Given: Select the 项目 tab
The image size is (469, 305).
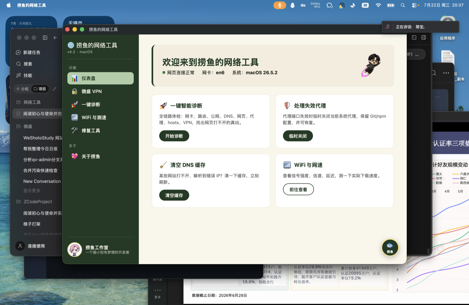Looking at the screenshot, I should pos(40,89).
